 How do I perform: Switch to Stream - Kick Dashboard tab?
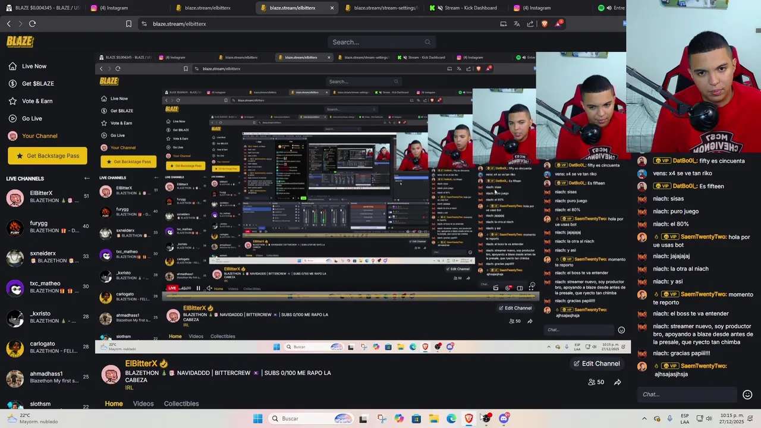point(465,8)
